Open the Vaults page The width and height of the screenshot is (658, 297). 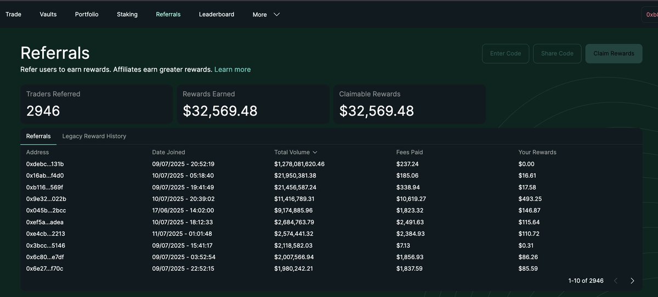(x=48, y=14)
